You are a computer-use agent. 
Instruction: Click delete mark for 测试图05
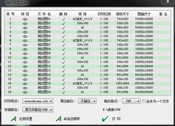click(x=63, y=37)
